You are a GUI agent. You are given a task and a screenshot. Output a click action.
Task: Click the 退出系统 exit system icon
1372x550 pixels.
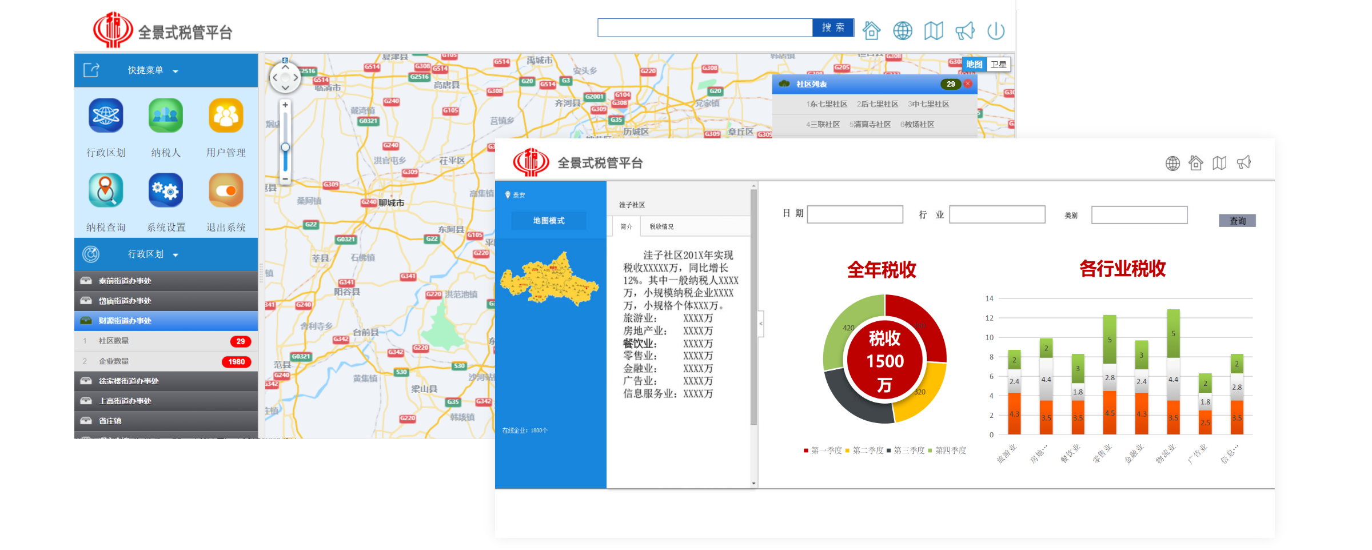point(226,190)
